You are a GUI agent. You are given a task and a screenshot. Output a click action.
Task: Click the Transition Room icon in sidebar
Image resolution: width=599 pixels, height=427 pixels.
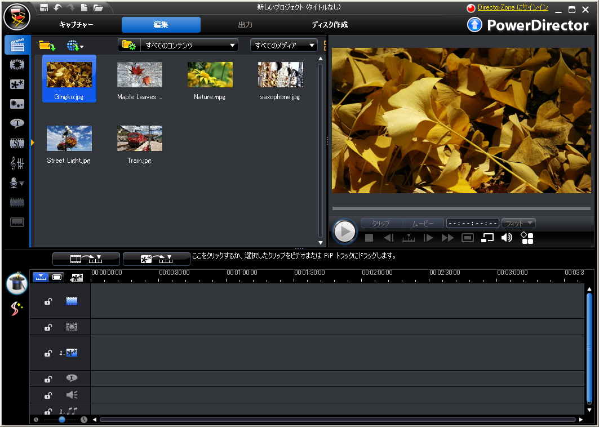pos(17,144)
